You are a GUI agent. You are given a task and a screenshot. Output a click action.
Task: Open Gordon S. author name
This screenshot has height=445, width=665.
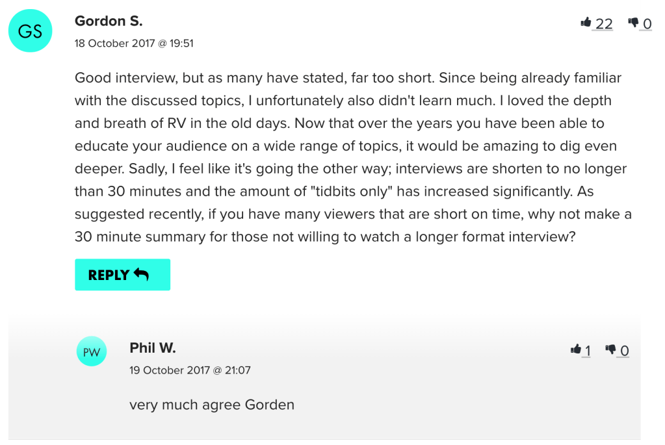point(109,21)
